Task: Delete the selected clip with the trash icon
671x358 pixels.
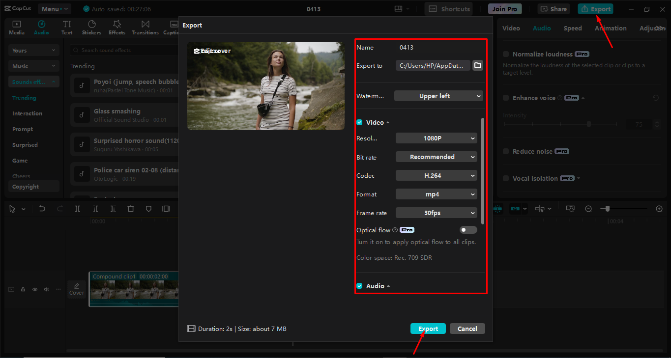Action: [131, 209]
